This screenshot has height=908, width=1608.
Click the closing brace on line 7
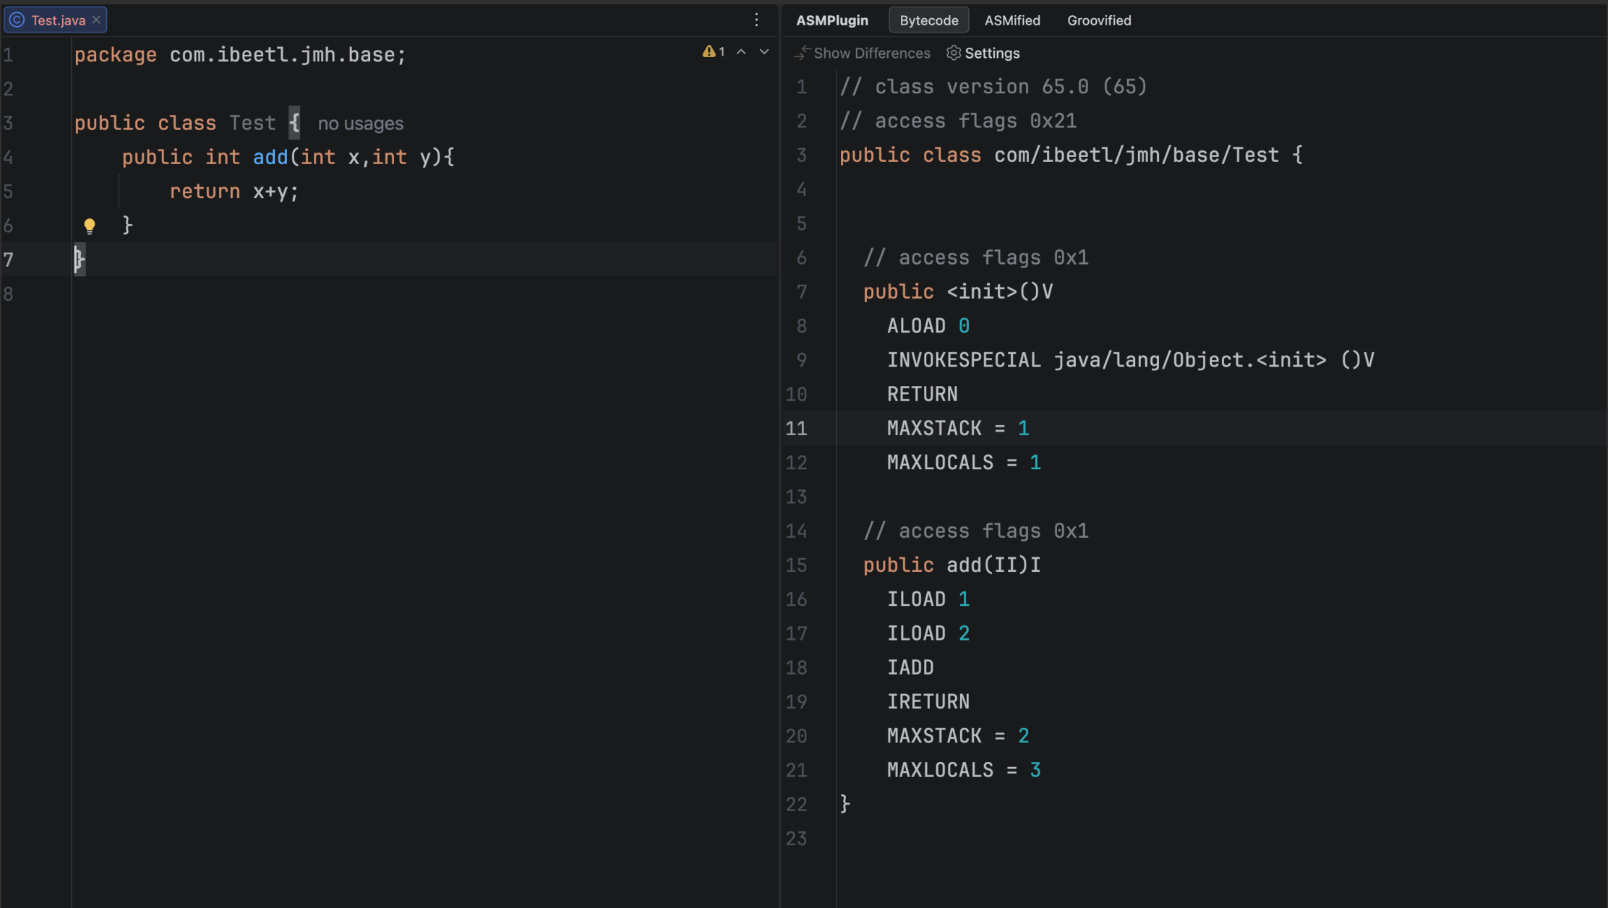coord(80,260)
